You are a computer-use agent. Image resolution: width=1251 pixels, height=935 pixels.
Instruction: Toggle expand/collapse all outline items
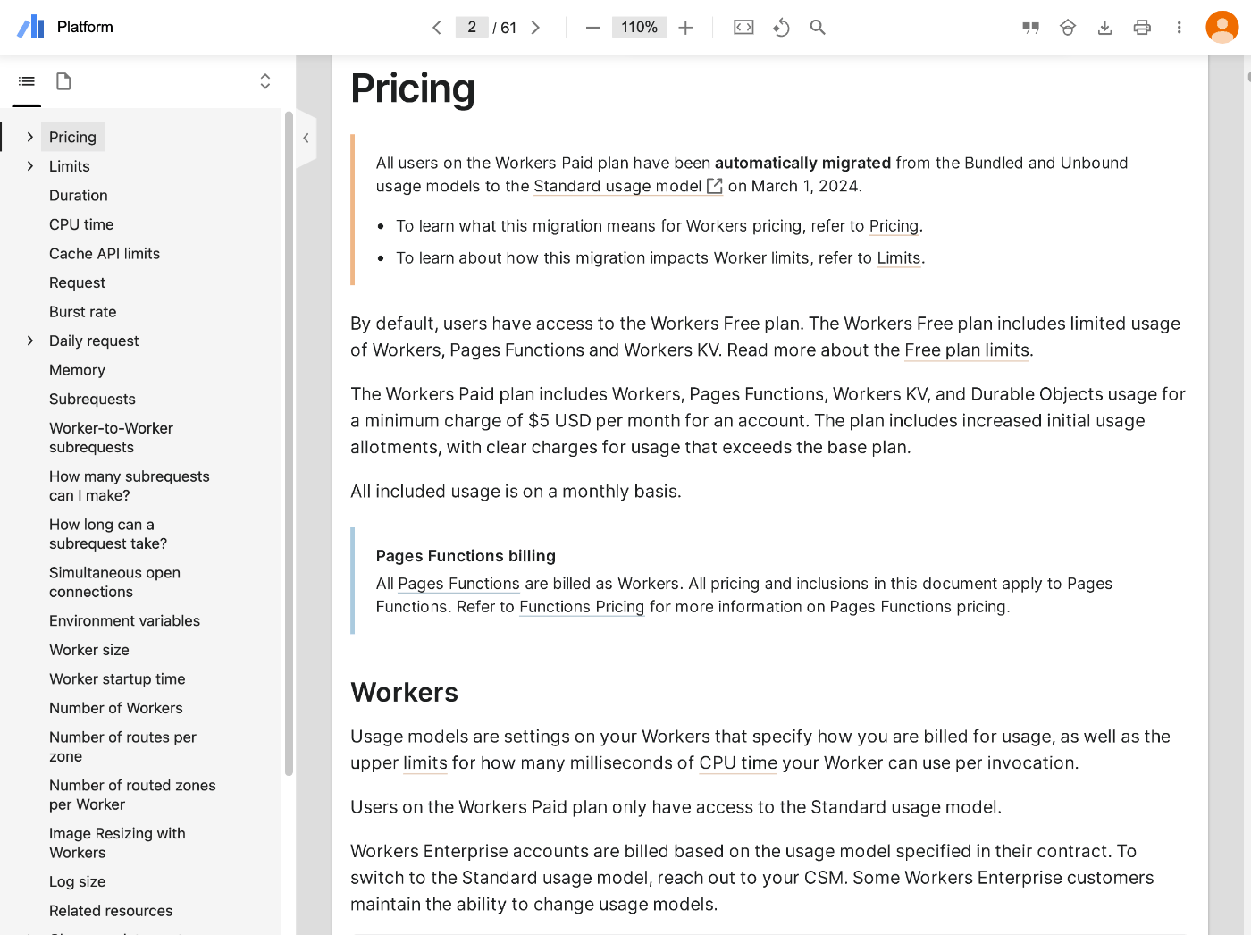coord(265,81)
